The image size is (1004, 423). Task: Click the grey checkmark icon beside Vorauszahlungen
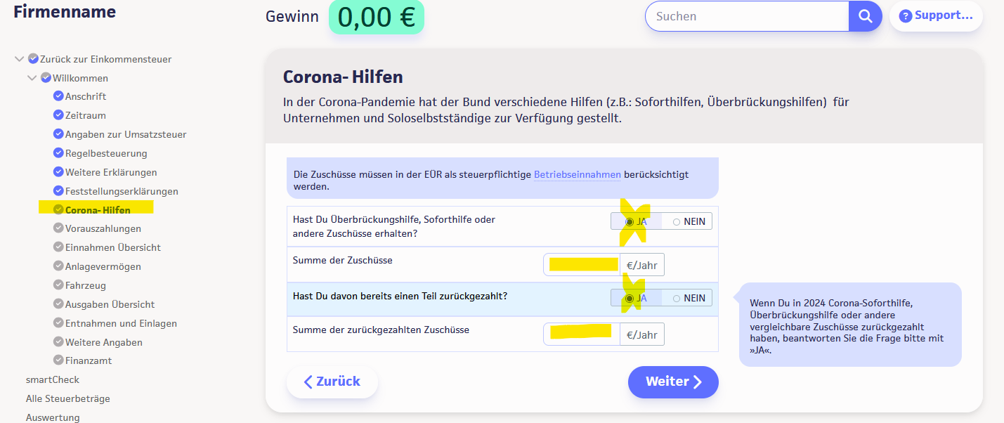pos(59,228)
